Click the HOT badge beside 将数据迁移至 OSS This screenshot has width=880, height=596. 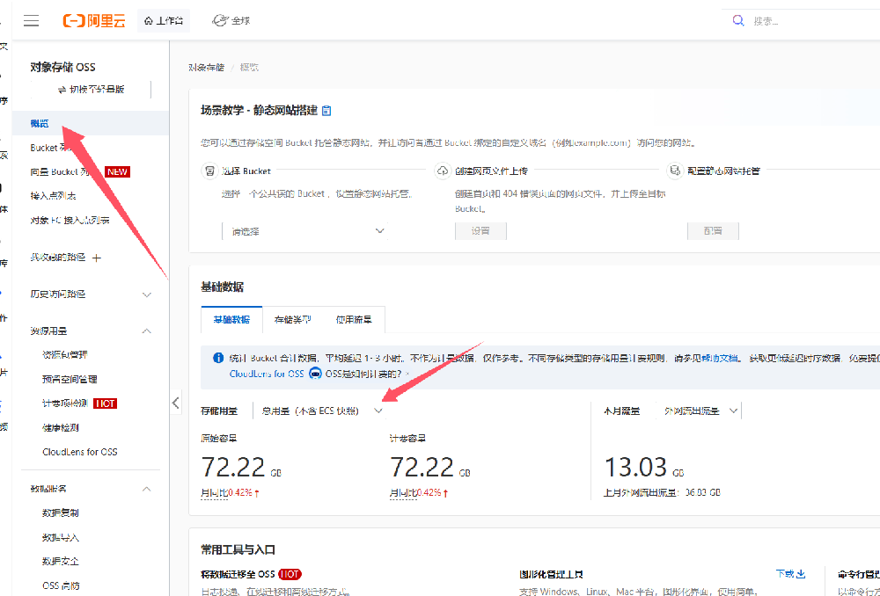click(289, 574)
